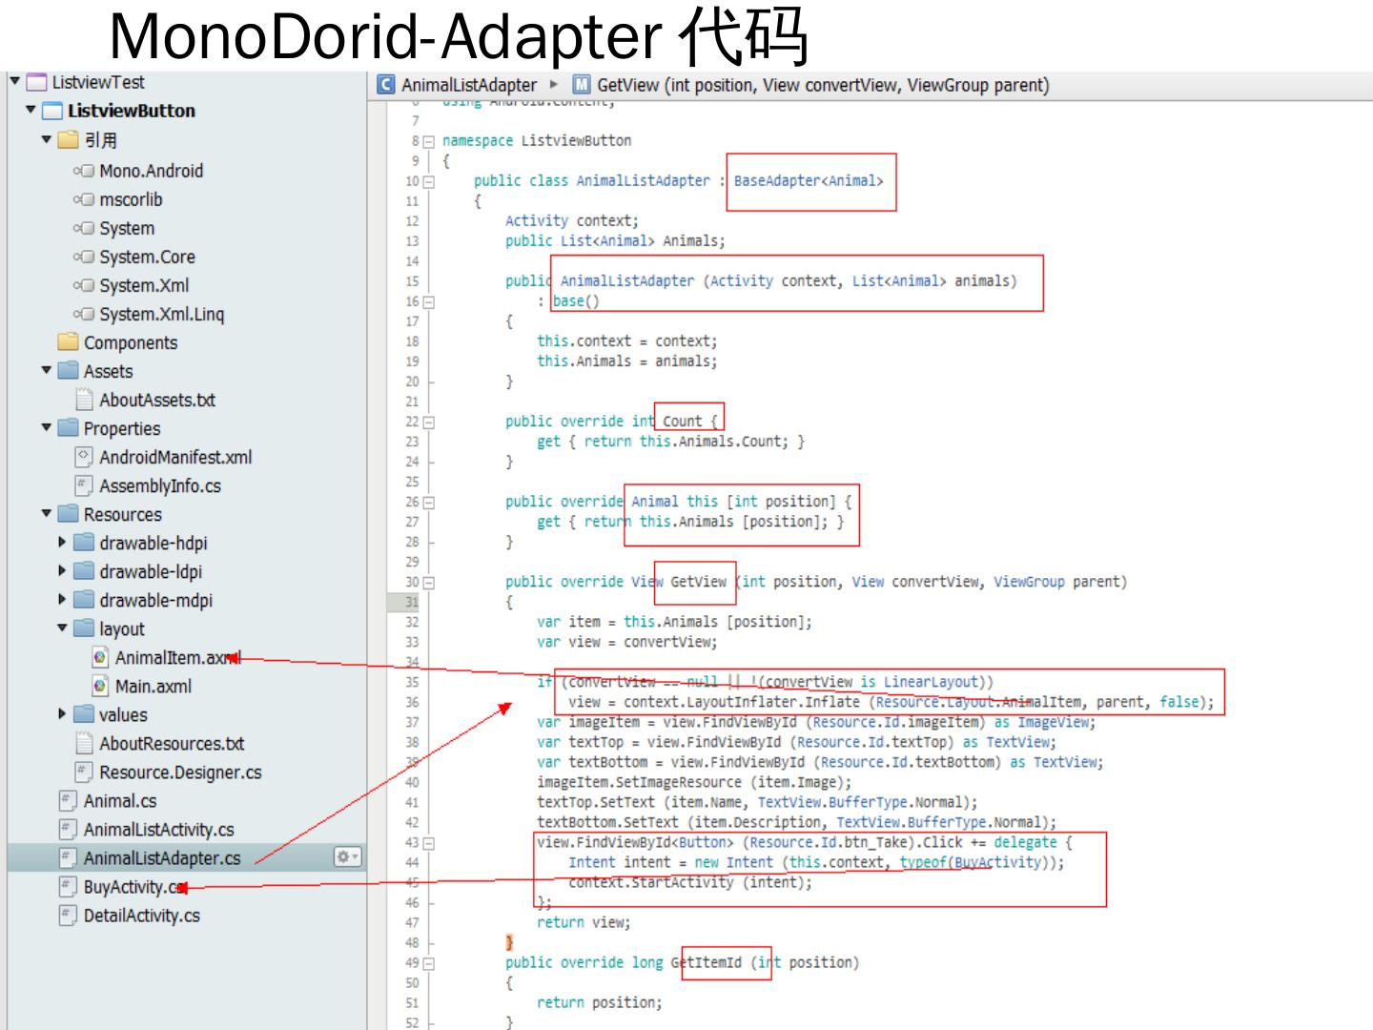Image resolution: width=1373 pixels, height=1030 pixels.
Task: Expand the values folder
Action: pos(63,713)
